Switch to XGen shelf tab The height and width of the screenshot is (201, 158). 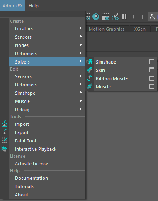pos(140,29)
